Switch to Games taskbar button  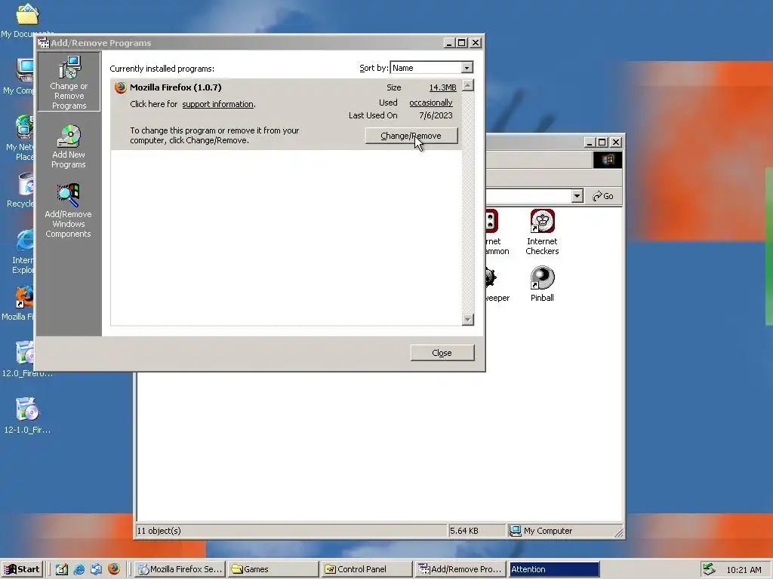273,569
